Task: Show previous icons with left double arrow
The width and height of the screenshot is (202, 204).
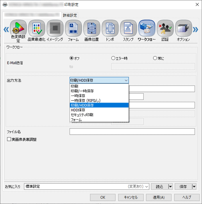Action: click(x=6, y=29)
